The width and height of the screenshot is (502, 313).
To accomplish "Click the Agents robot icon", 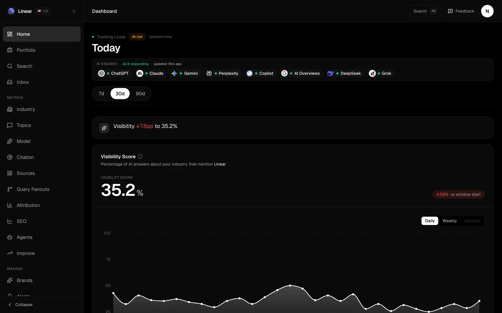I will point(10,237).
